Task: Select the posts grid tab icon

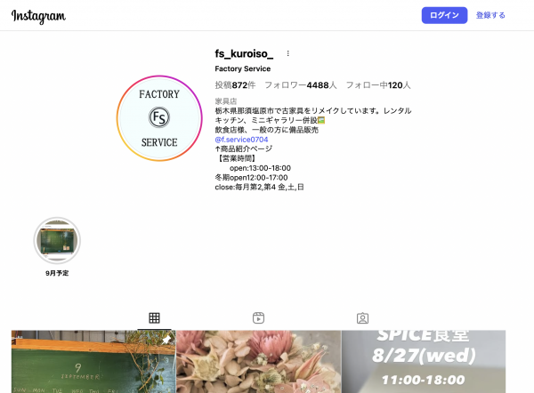Action: [154, 317]
